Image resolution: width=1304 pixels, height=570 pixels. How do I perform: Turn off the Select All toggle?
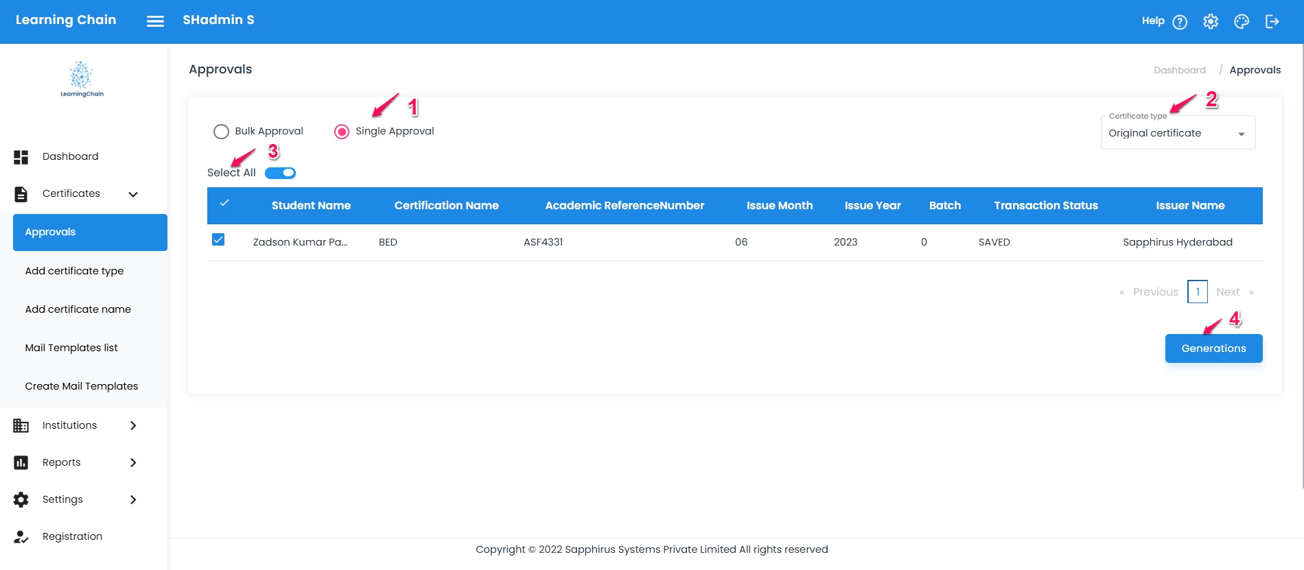tap(280, 173)
